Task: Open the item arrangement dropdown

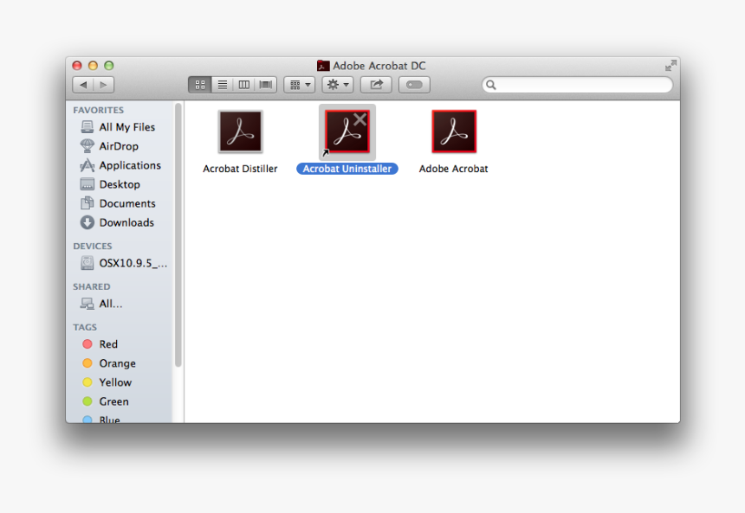Action: click(300, 85)
